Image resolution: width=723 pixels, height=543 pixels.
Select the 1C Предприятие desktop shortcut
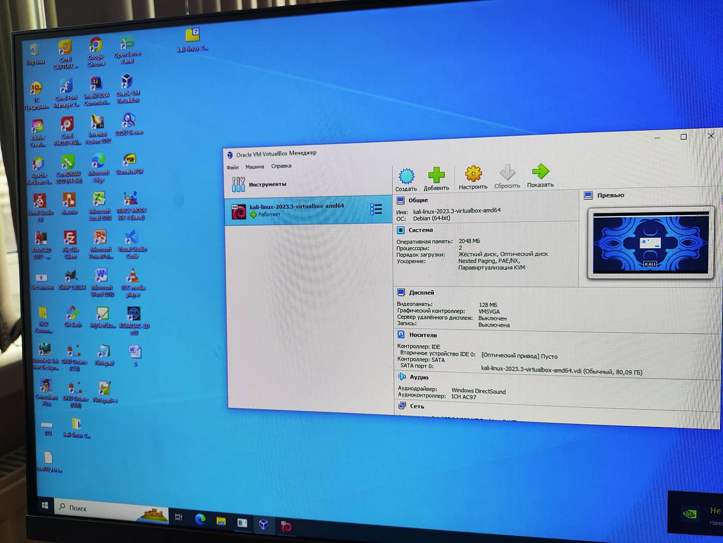point(36,96)
